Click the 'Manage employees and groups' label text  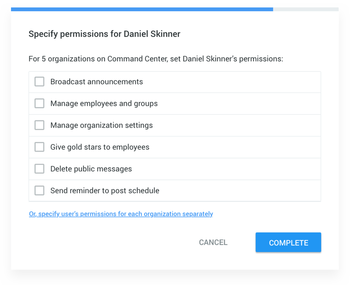104,103
